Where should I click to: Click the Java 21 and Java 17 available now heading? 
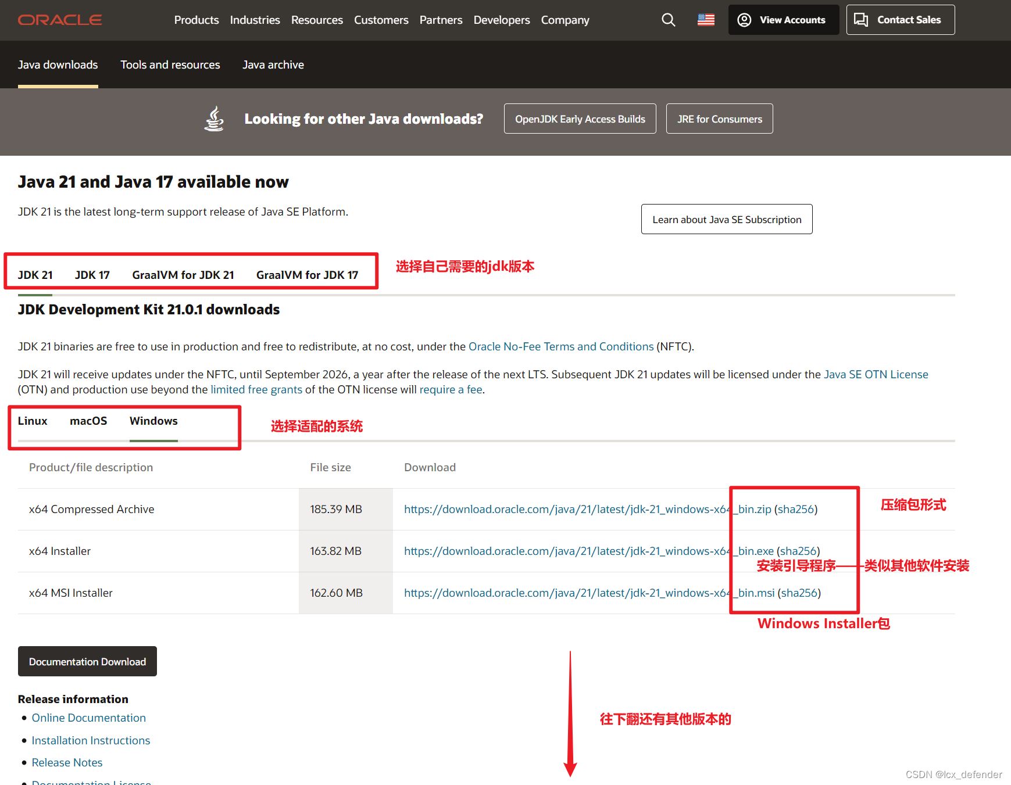coord(153,182)
